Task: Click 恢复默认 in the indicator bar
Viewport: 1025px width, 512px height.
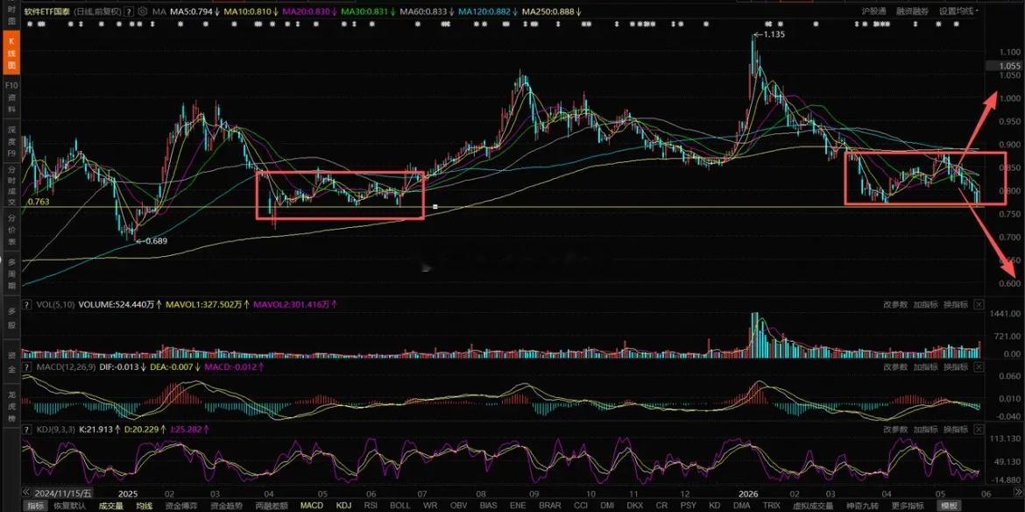Action: [x=69, y=506]
